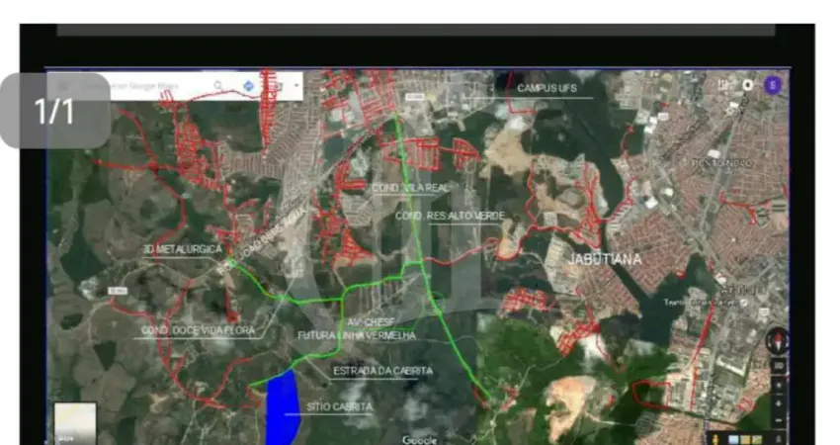
Task: Click the 1/1 image counter badge
Action: (x=55, y=111)
